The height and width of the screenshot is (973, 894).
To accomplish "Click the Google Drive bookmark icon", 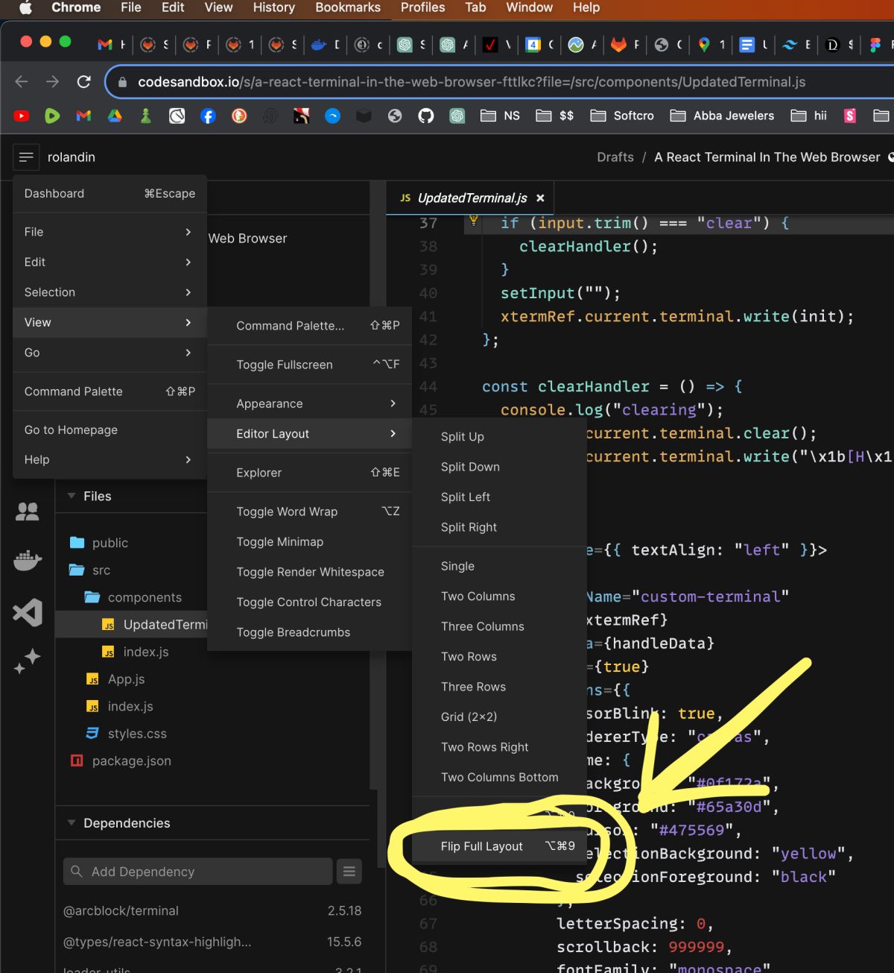I will pos(115,116).
